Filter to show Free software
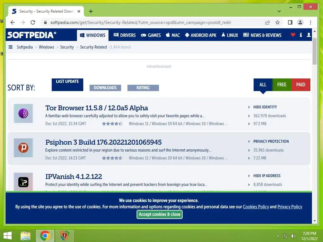The height and width of the screenshot is (242, 323). click(282, 84)
